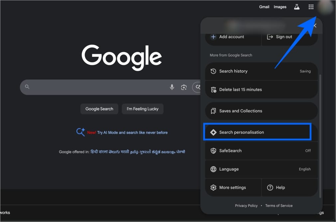Open the Google apps launcher grid
Image resolution: width=336 pixels, height=222 pixels.
311,7
